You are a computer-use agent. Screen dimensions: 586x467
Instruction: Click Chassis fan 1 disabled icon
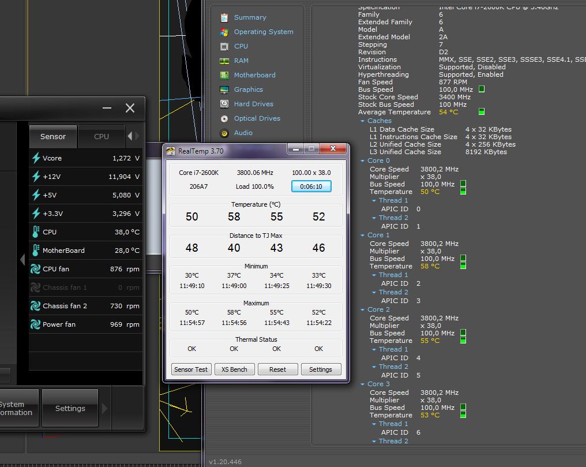(35, 287)
